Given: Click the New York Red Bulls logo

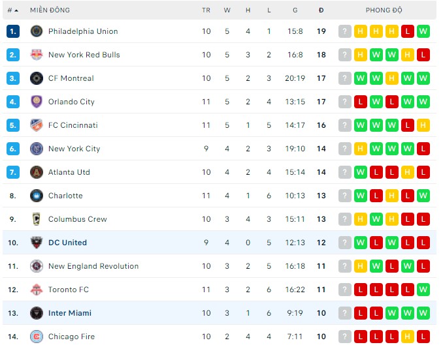Looking at the screenshot, I should click(36, 55).
